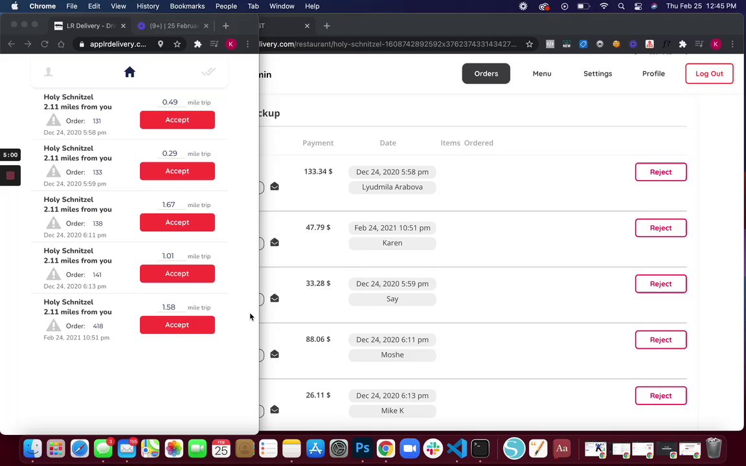Open extensions puzzle icon in front window
Viewport: 746px width, 466px height.
[198, 44]
